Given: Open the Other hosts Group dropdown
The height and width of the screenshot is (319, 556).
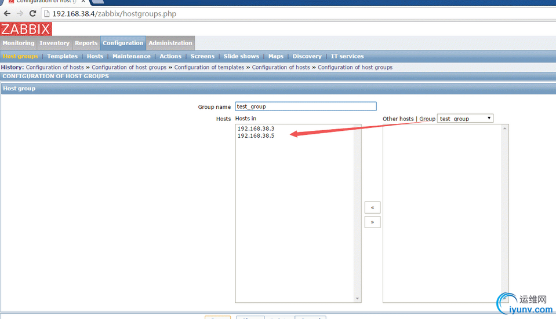Looking at the screenshot, I should pos(465,119).
